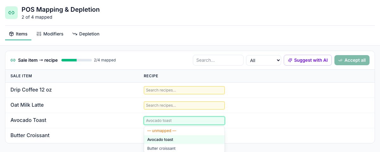Open the Items tab
This screenshot has width=380, height=152.
[x=18, y=34]
